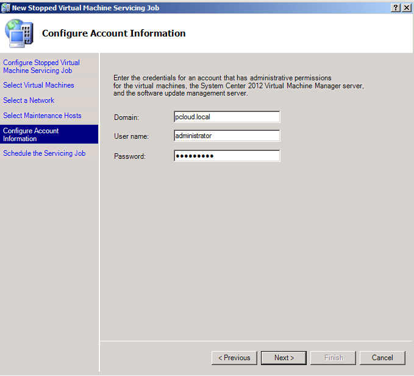Click the window title text
414x376 pixels.
tap(85, 8)
